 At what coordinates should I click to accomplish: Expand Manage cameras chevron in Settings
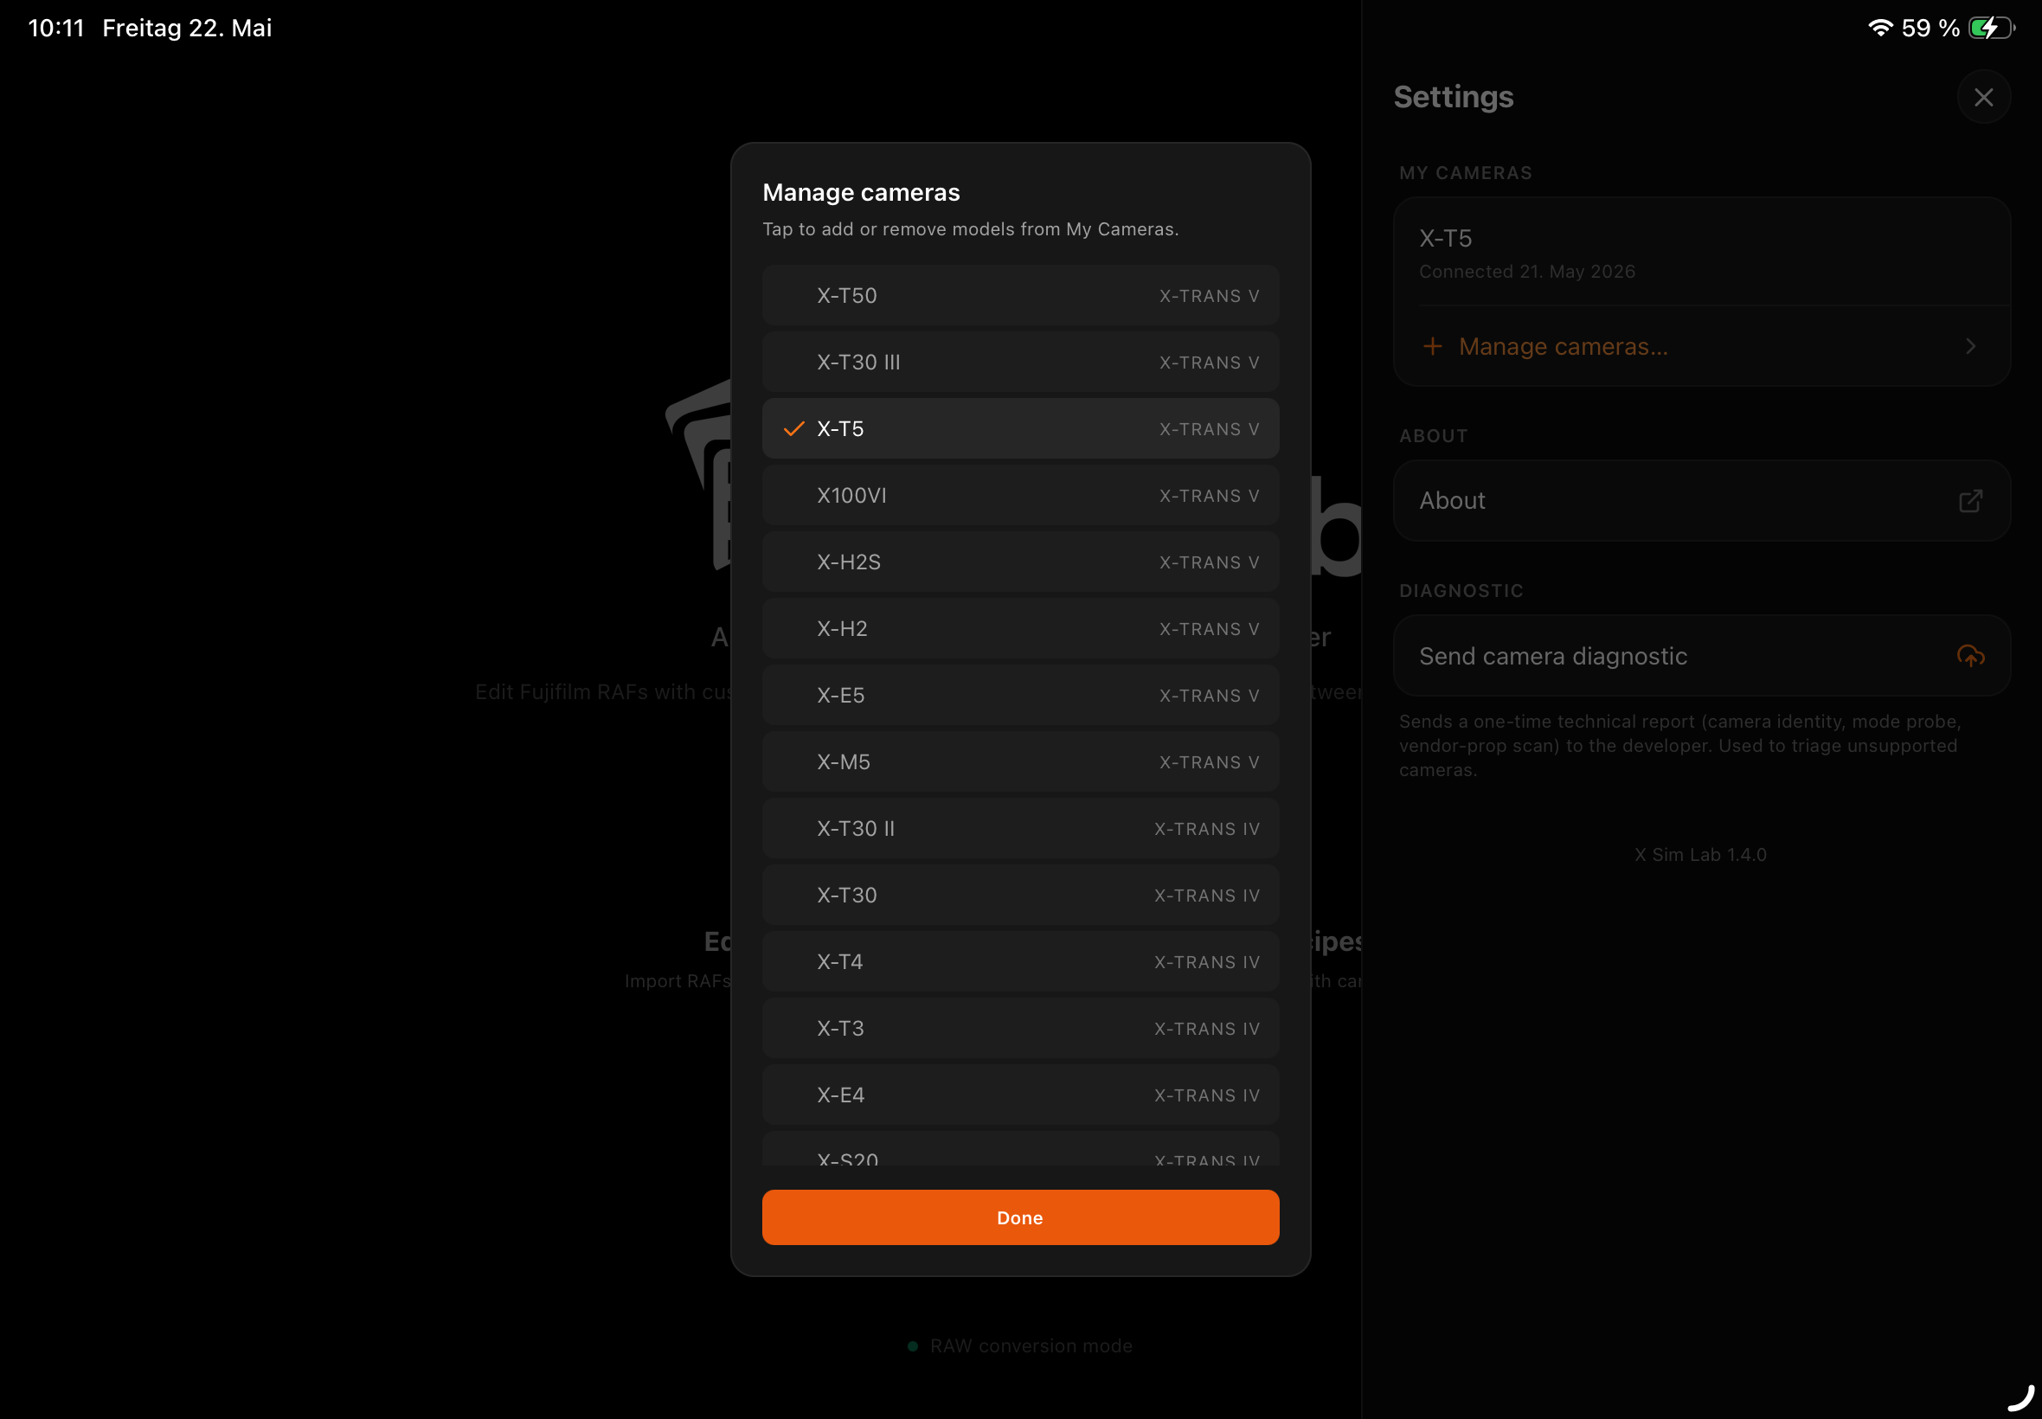point(1970,346)
